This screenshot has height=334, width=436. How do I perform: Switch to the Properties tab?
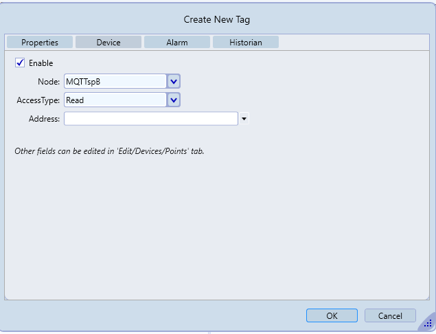point(40,43)
